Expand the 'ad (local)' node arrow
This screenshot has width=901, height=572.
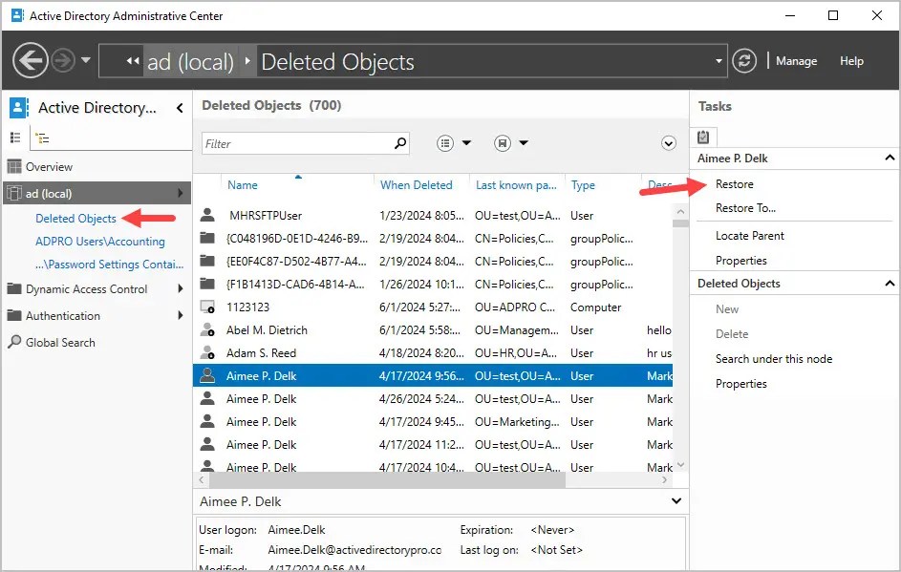pyautogui.click(x=181, y=193)
